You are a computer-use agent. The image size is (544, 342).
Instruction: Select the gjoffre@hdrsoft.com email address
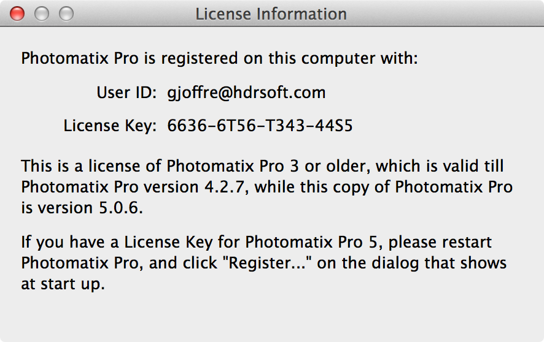(246, 93)
